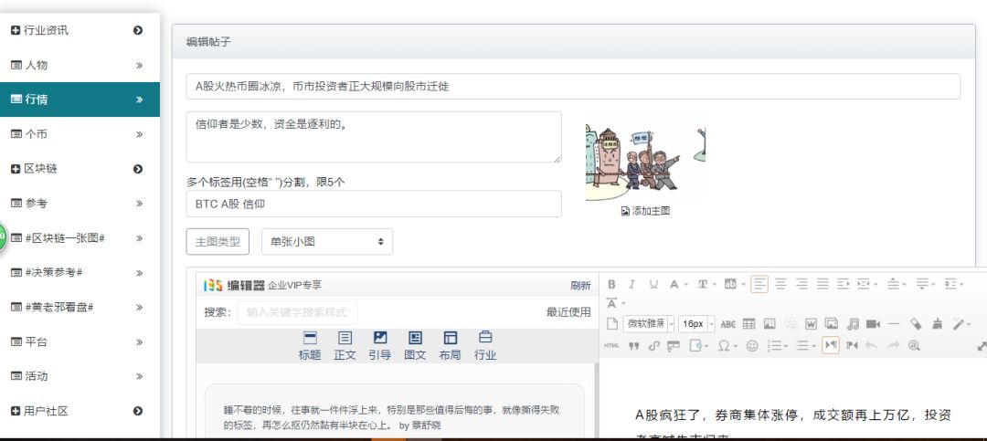This screenshot has height=441, width=987.
Task: Open the emoticon smiley picker
Action: tap(752, 345)
